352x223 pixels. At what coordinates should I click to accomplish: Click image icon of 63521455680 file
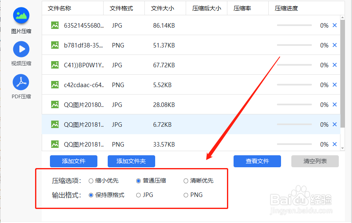point(55,25)
